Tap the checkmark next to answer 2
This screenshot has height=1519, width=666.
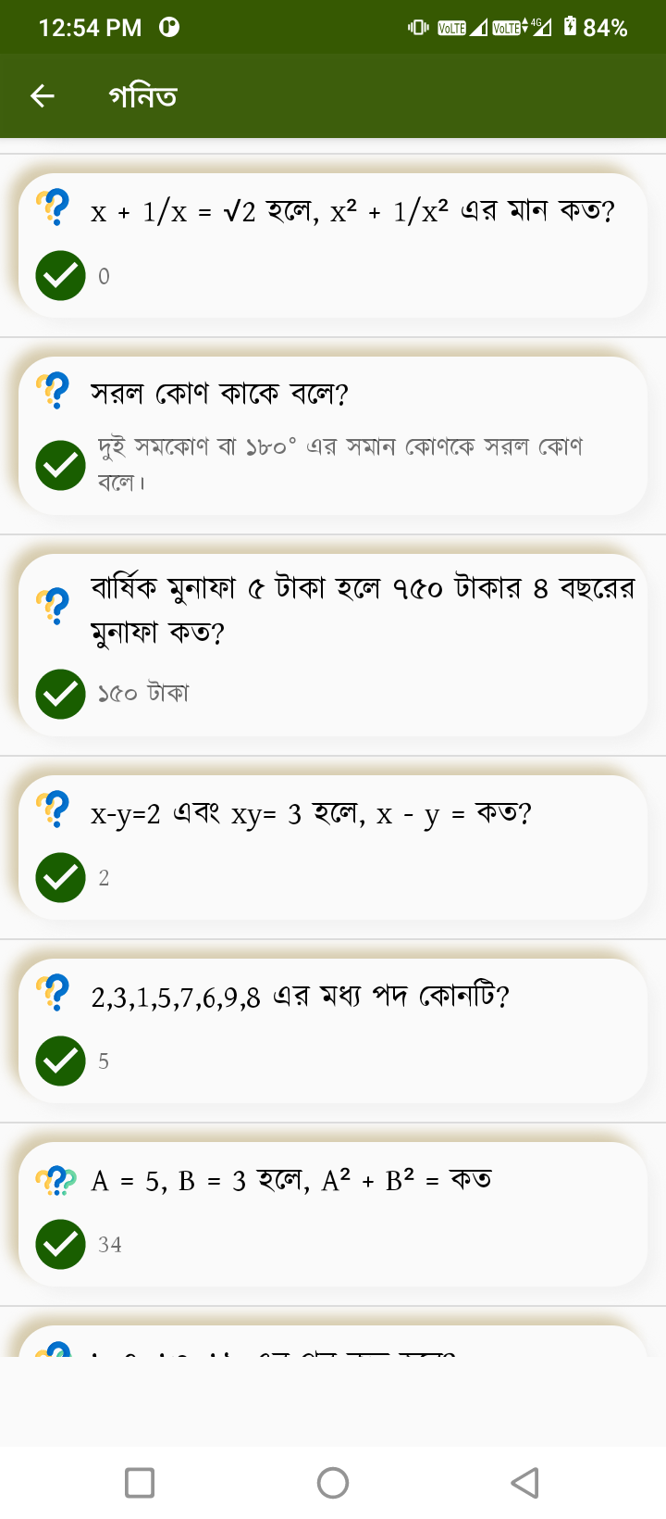click(59, 876)
